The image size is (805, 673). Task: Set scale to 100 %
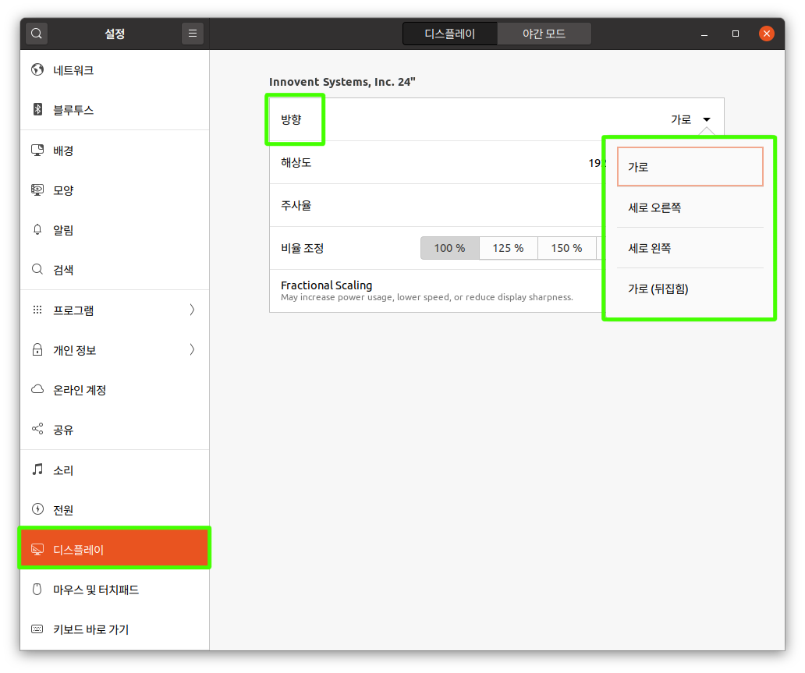pos(450,248)
